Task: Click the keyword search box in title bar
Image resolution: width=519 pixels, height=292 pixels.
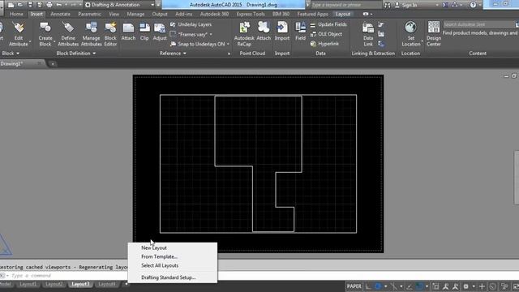Action: click(x=346, y=5)
